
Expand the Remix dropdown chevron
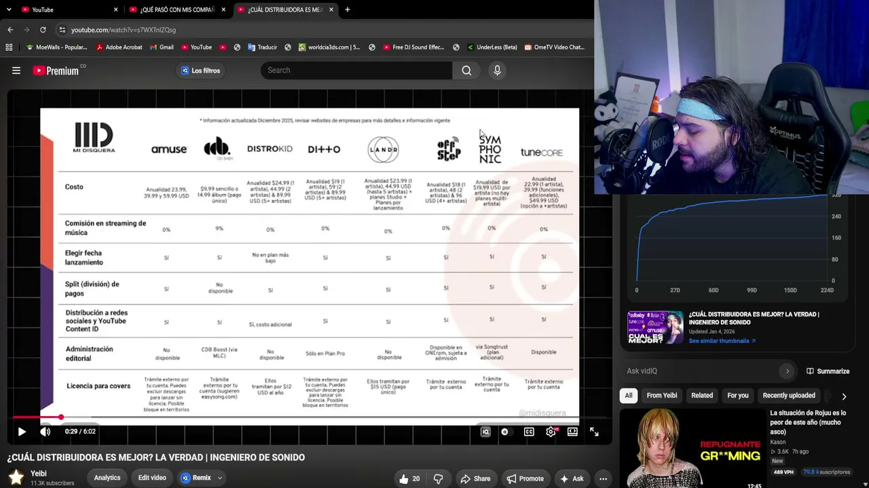220,478
